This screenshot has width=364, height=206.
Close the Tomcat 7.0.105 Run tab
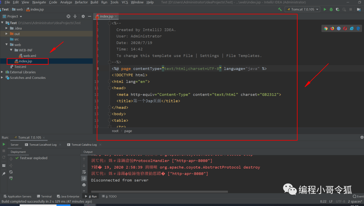point(44,138)
